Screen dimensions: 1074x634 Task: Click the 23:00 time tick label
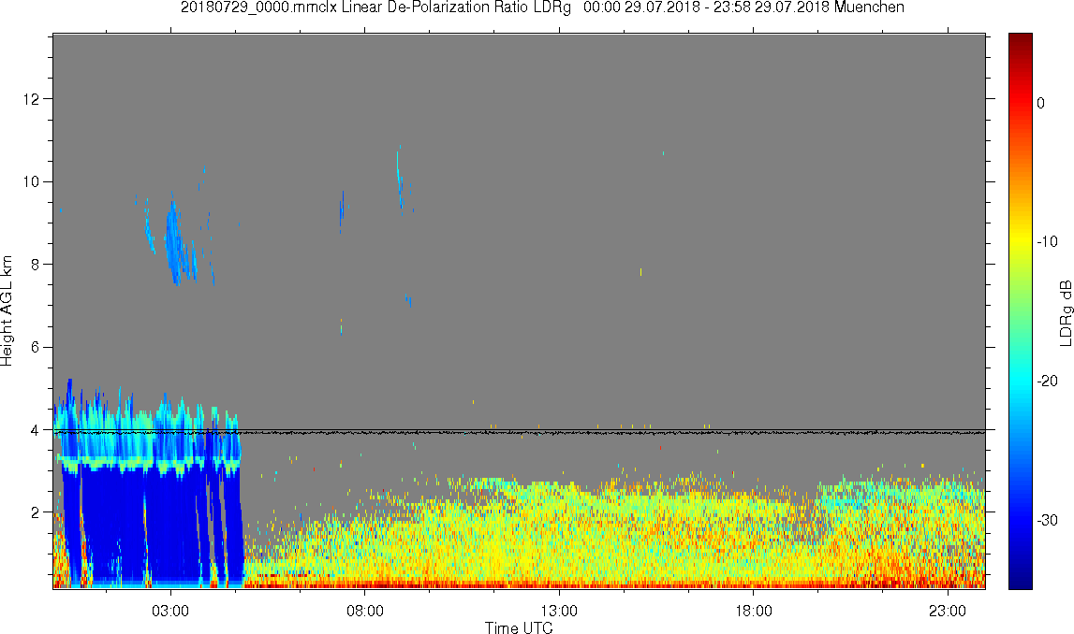[x=948, y=611]
